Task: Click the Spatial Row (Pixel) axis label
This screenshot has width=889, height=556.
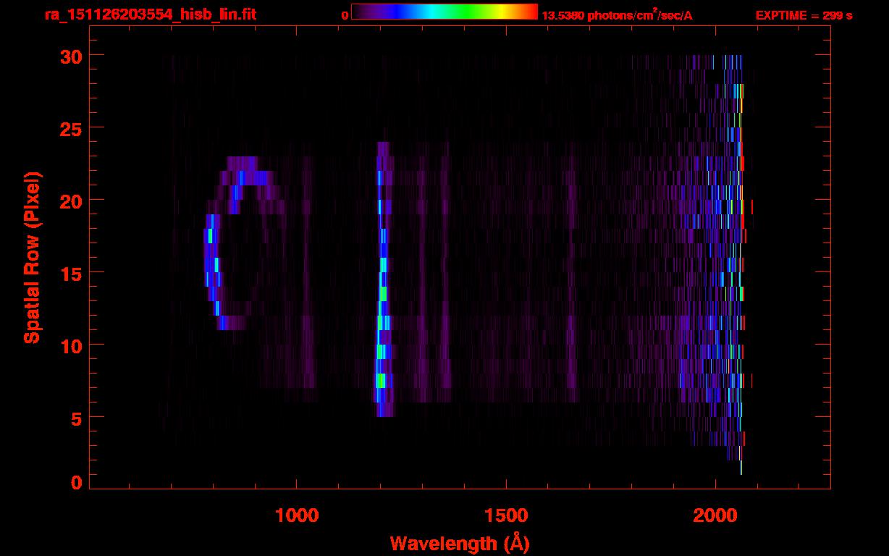Action: pyautogui.click(x=32, y=257)
